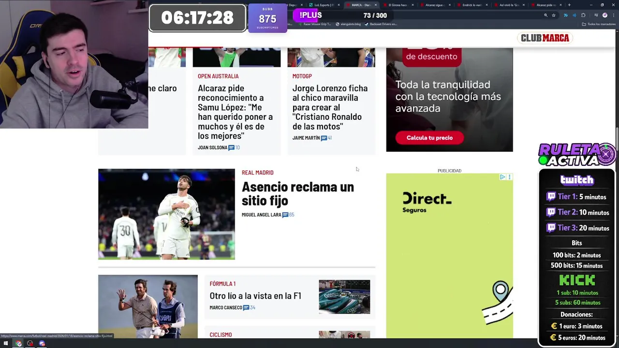619x348 pixels.
Task: Click the zoom magnifier icon in address bar
Action: click(x=545, y=15)
